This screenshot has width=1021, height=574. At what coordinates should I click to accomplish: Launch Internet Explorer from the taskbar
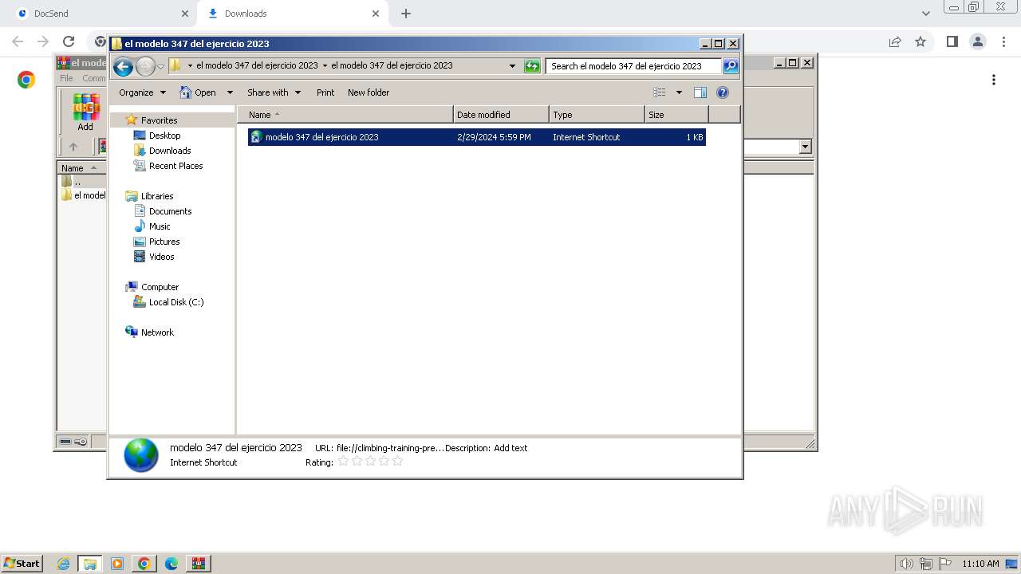click(63, 564)
